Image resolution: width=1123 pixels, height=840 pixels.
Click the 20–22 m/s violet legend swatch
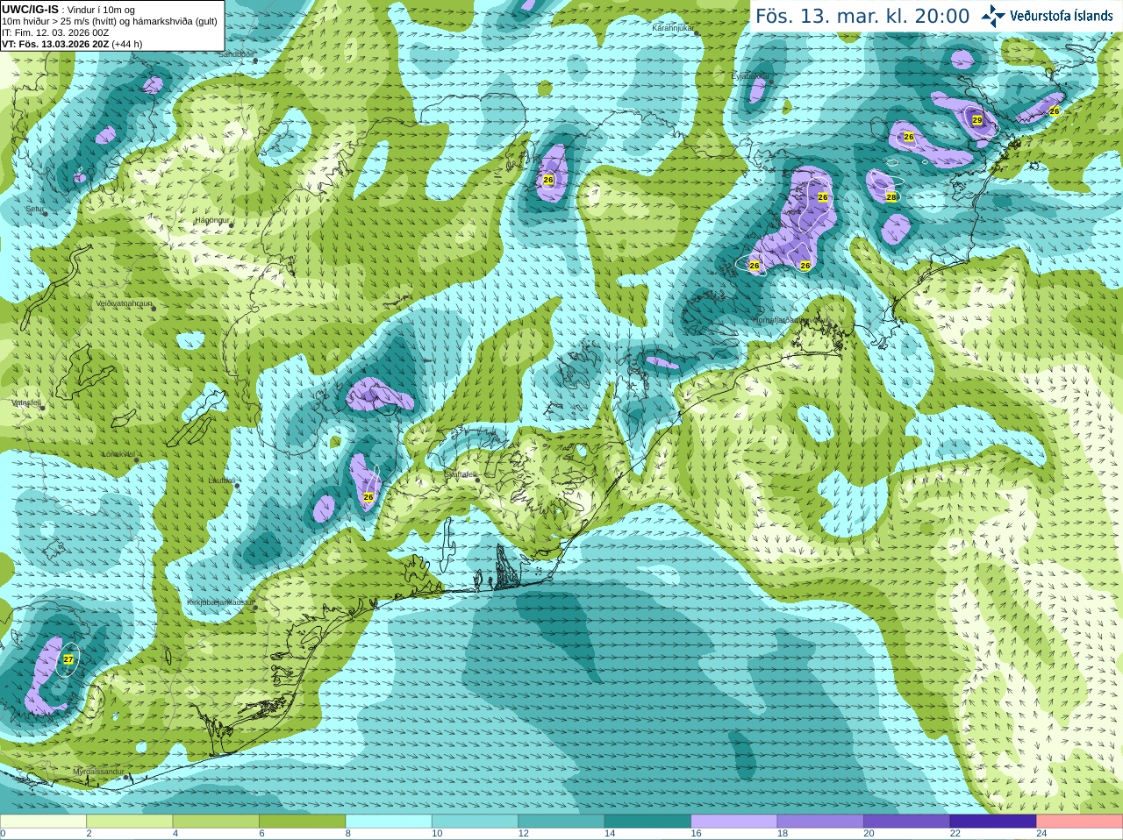click(907, 821)
